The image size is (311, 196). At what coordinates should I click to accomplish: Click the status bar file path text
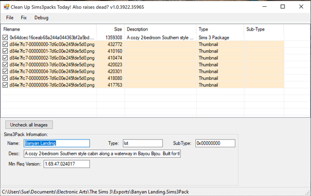(x=95, y=192)
